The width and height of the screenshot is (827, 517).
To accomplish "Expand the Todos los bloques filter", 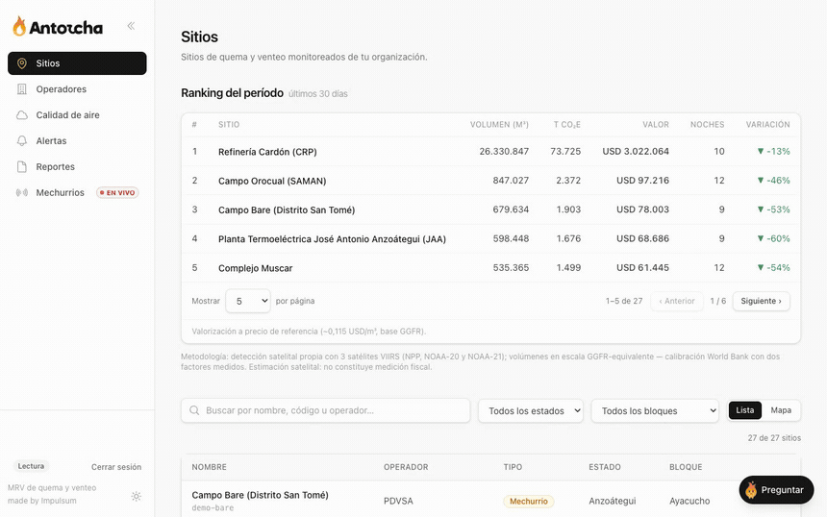I will pyautogui.click(x=655, y=410).
